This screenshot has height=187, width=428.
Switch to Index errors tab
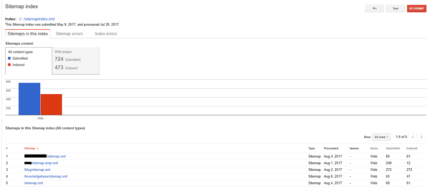pos(106,34)
